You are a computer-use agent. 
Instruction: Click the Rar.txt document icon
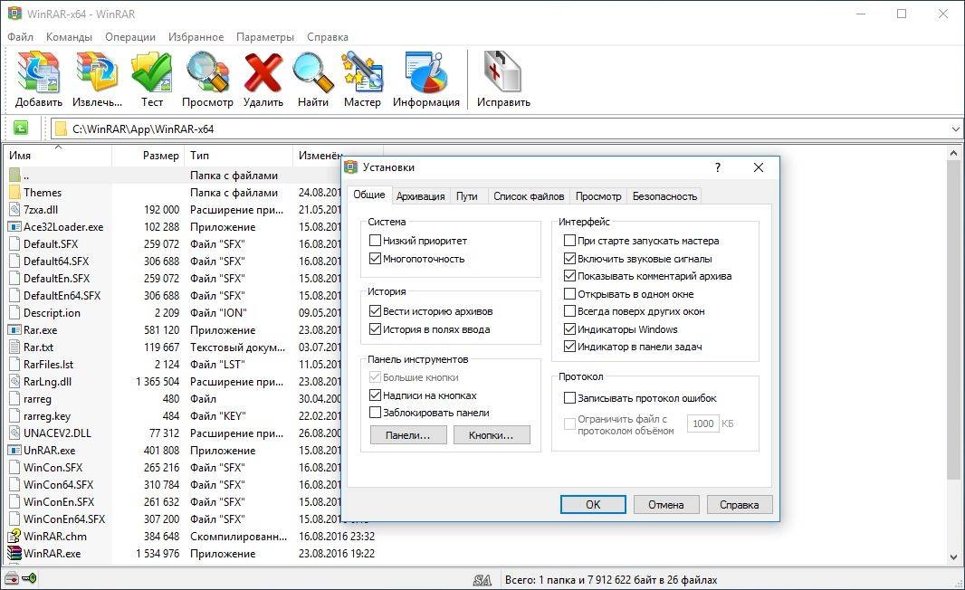coord(14,347)
